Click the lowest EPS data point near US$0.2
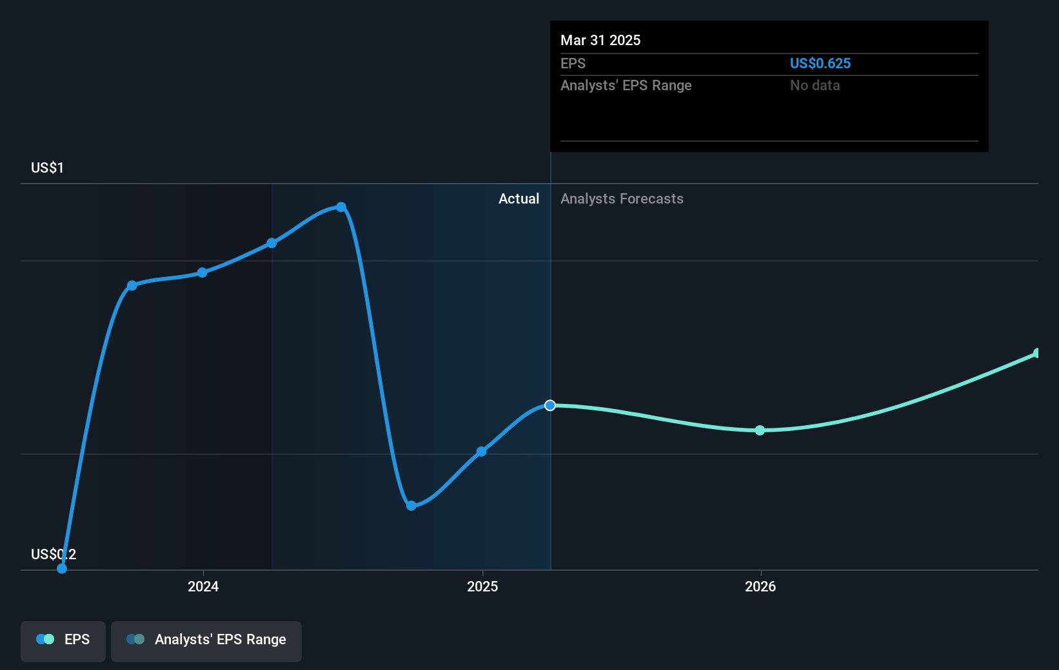This screenshot has height=670, width=1059. (x=62, y=568)
